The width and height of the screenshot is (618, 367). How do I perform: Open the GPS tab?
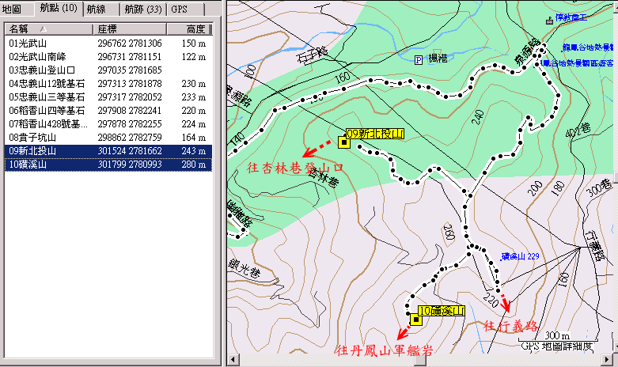pyautogui.click(x=179, y=9)
